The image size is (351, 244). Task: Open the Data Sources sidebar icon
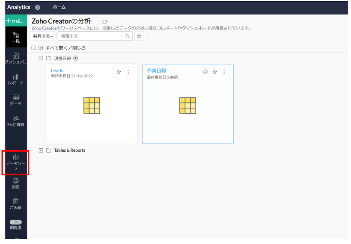(x=16, y=162)
